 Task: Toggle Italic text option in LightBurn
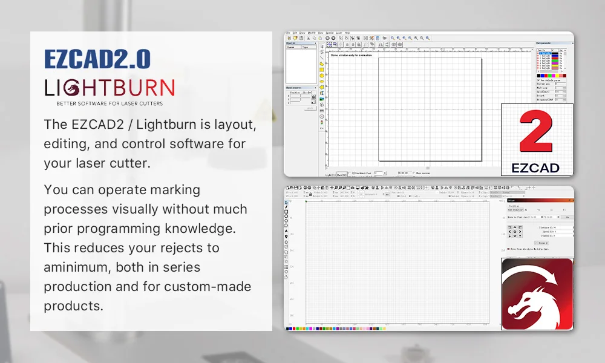click(x=410, y=197)
